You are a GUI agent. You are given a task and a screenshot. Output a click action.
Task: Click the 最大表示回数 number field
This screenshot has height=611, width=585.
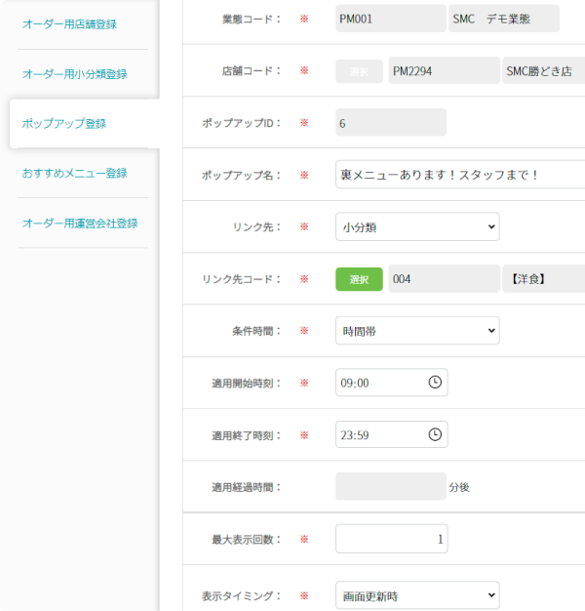click(390, 539)
